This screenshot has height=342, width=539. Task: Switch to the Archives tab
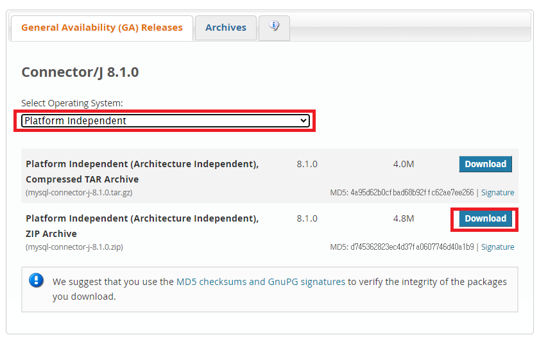click(x=226, y=28)
